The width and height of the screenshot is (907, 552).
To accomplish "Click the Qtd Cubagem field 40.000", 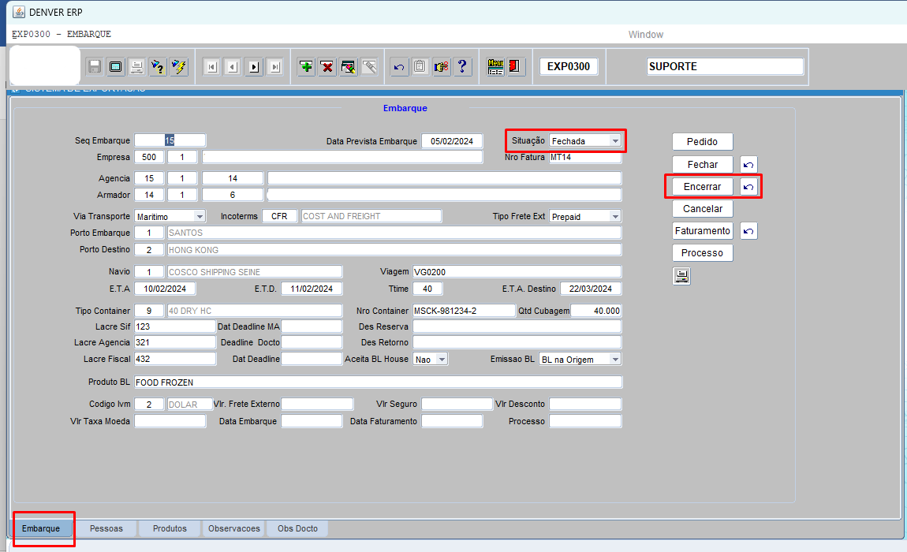I will point(596,311).
